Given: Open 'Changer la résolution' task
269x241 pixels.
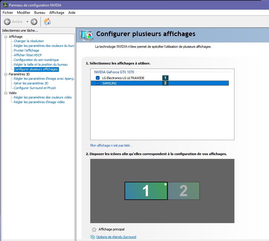Looking at the screenshot, I should click(29, 41).
